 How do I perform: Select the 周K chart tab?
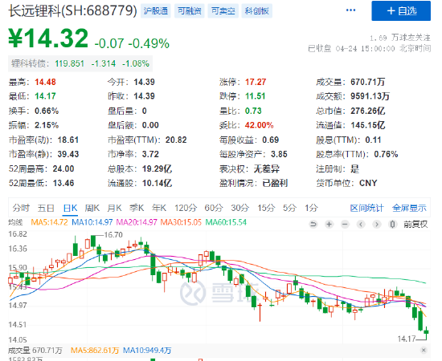[x=92, y=209]
